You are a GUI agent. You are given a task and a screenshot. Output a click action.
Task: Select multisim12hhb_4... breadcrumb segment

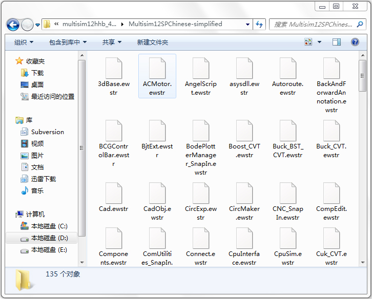(x=89, y=24)
